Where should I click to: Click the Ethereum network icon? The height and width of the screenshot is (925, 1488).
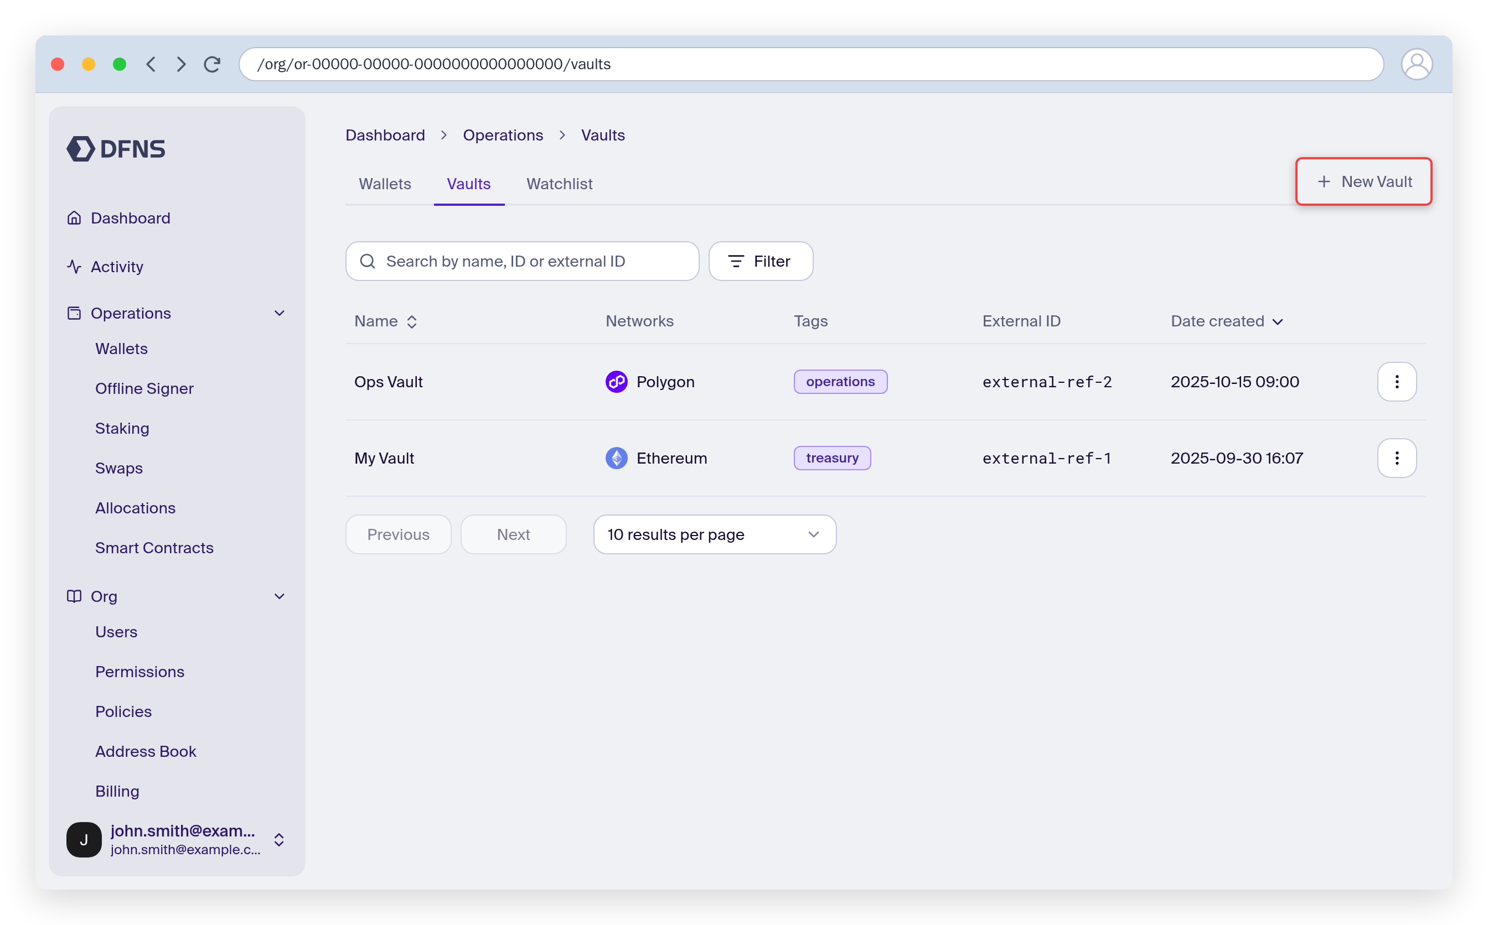(616, 458)
